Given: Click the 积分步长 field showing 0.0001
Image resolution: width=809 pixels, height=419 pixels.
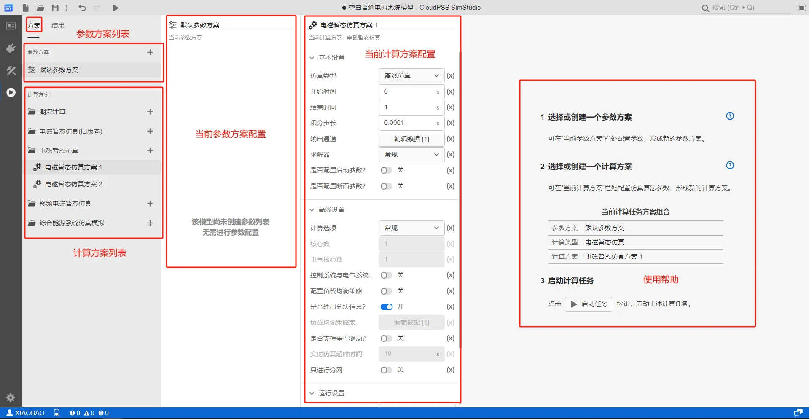Looking at the screenshot, I should [411, 123].
